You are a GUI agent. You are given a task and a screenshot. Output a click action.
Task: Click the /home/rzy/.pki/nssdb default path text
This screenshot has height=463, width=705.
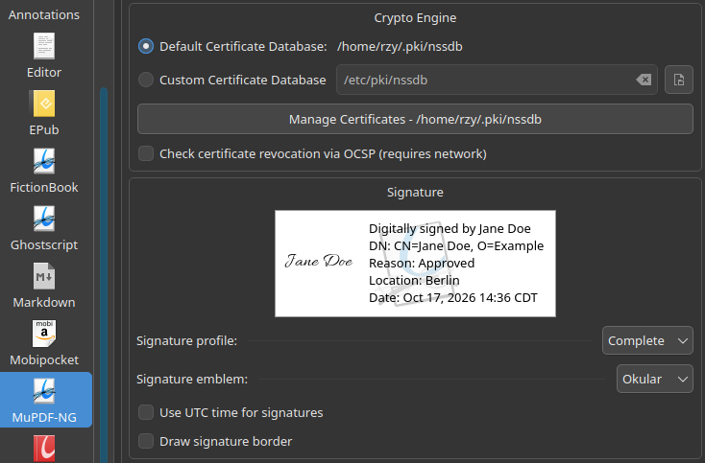click(400, 47)
